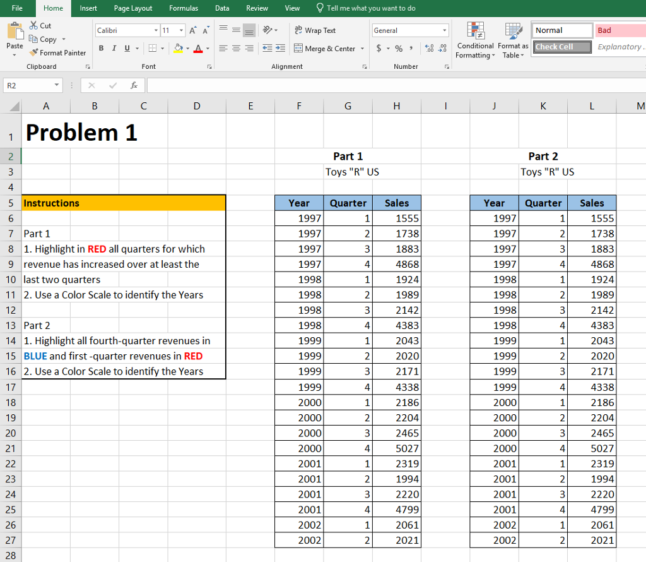The width and height of the screenshot is (646, 562).
Task: Open the Number Format dropdown showing General
Action: [410, 30]
